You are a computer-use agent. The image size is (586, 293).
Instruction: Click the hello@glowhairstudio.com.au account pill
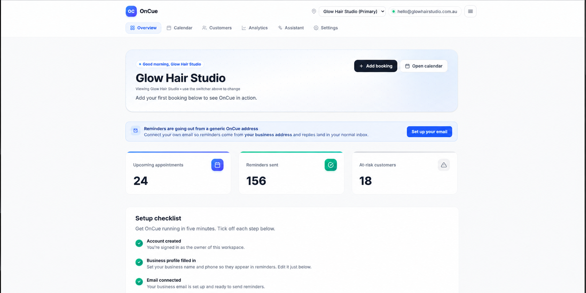click(x=425, y=12)
